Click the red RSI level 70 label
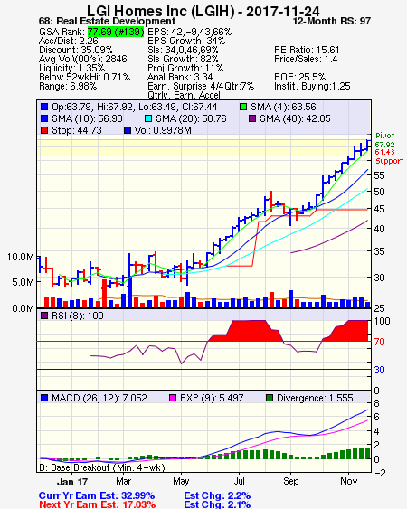The image size is (407, 509). pyautogui.click(x=379, y=342)
